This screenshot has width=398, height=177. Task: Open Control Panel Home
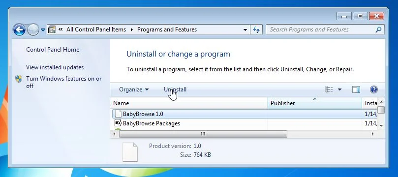[x=53, y=50]
